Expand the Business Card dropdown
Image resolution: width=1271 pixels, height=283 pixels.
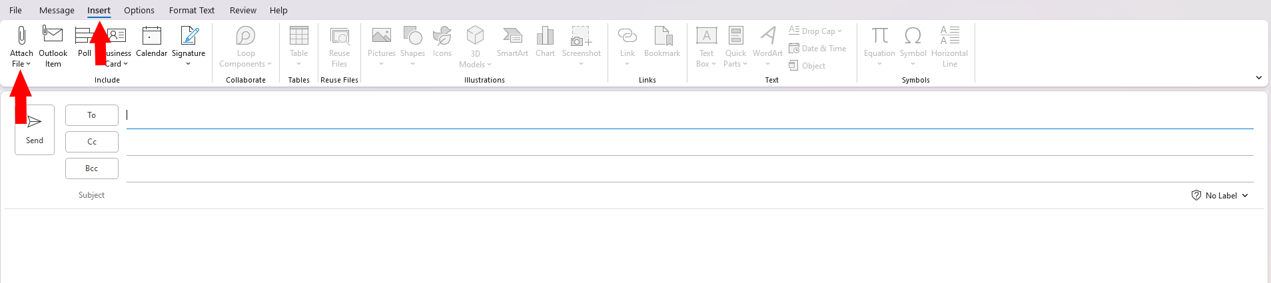pyautogui.click(x=118, y=64)
